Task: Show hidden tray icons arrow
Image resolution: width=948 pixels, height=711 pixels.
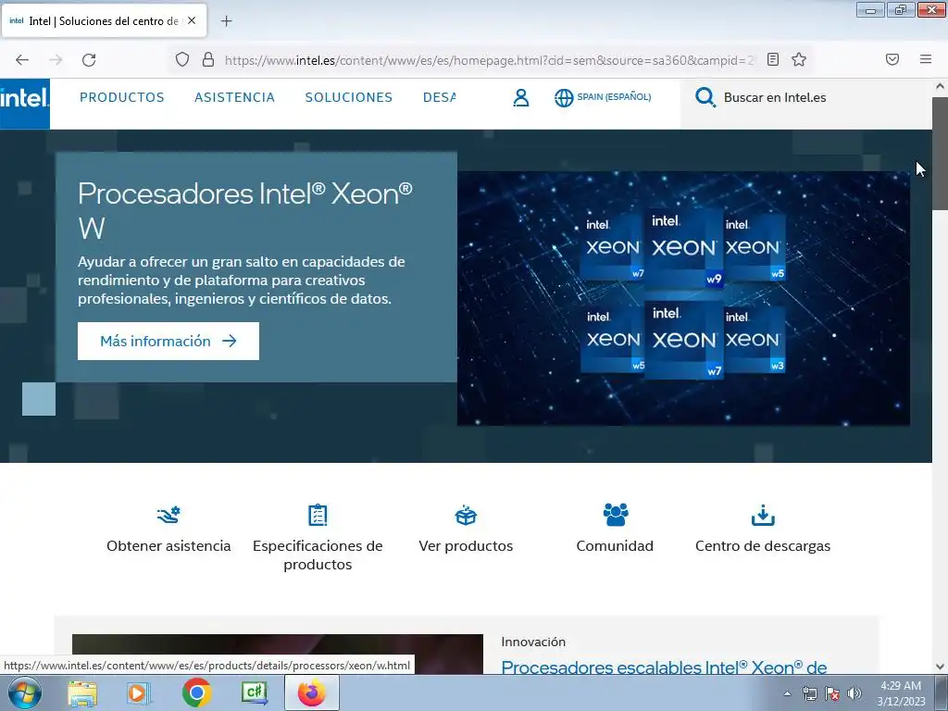Action: 787,693
